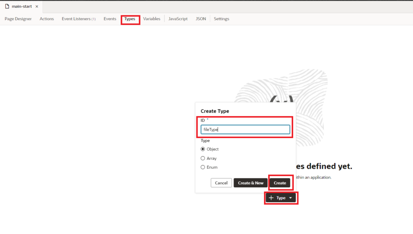Select the Array radio button

click(203, 158)
